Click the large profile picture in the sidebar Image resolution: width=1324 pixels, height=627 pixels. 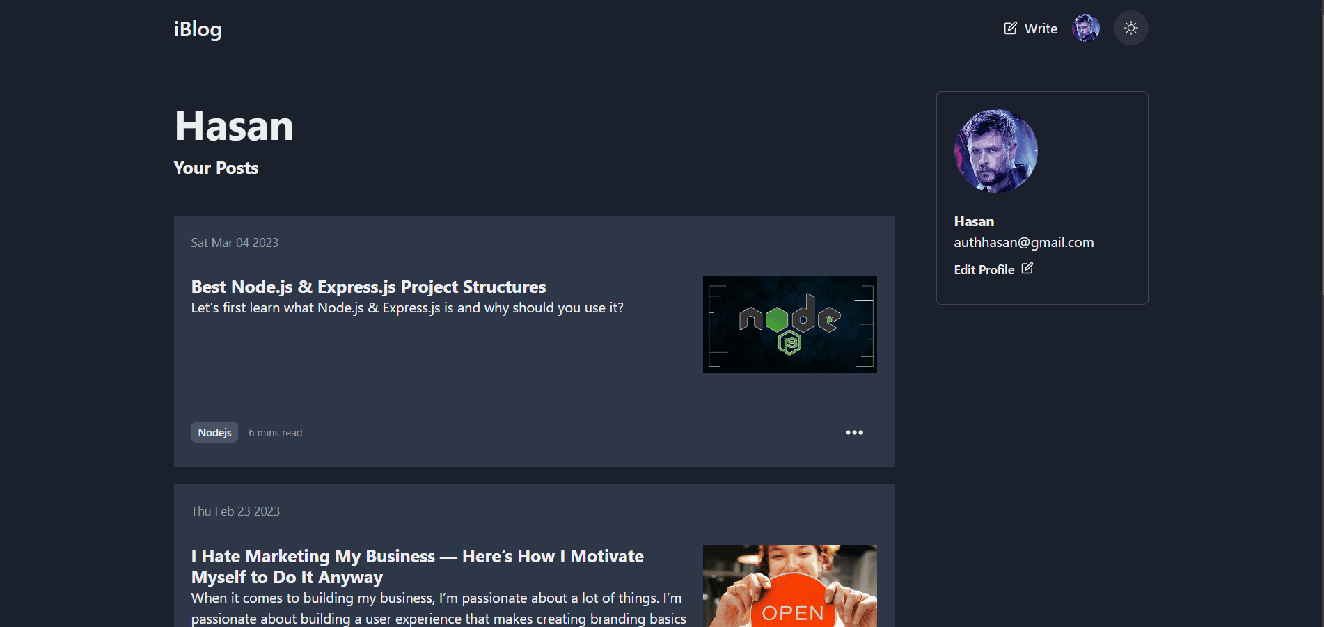(996, 151)
